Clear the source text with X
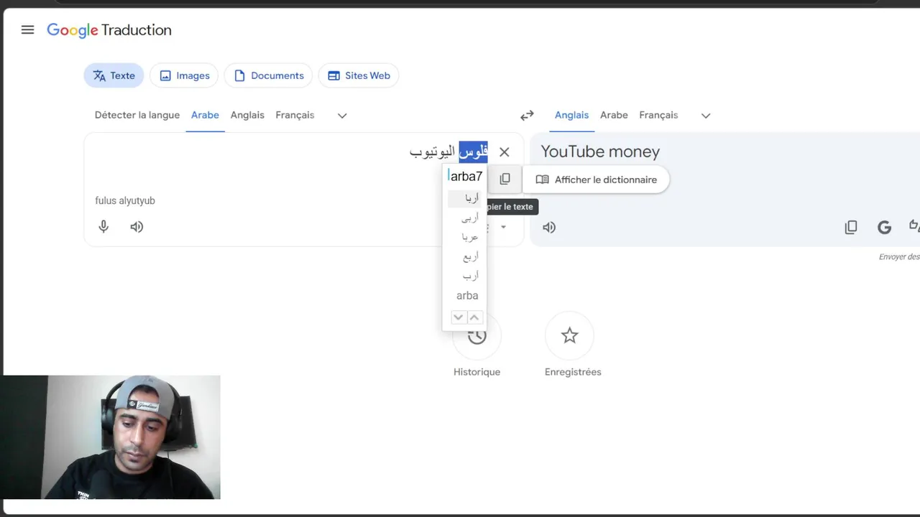The height and width of the screenshot is (517, 920). 504,152
